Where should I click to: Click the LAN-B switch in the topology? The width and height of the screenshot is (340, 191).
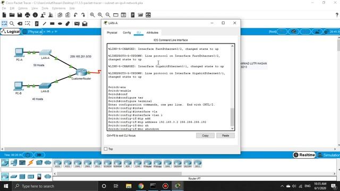tap(45, 86)
